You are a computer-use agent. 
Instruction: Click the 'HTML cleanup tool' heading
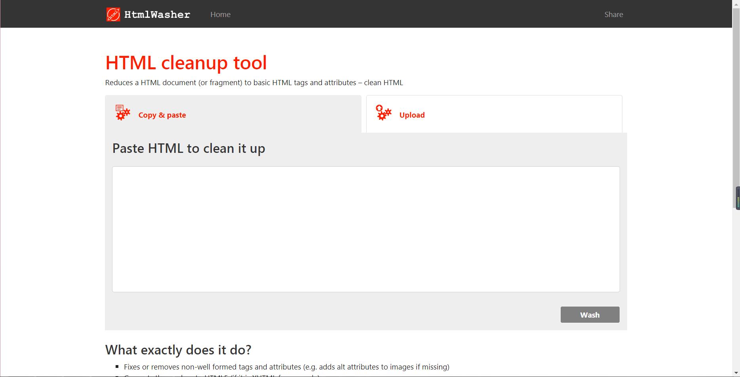coord(186,63)
